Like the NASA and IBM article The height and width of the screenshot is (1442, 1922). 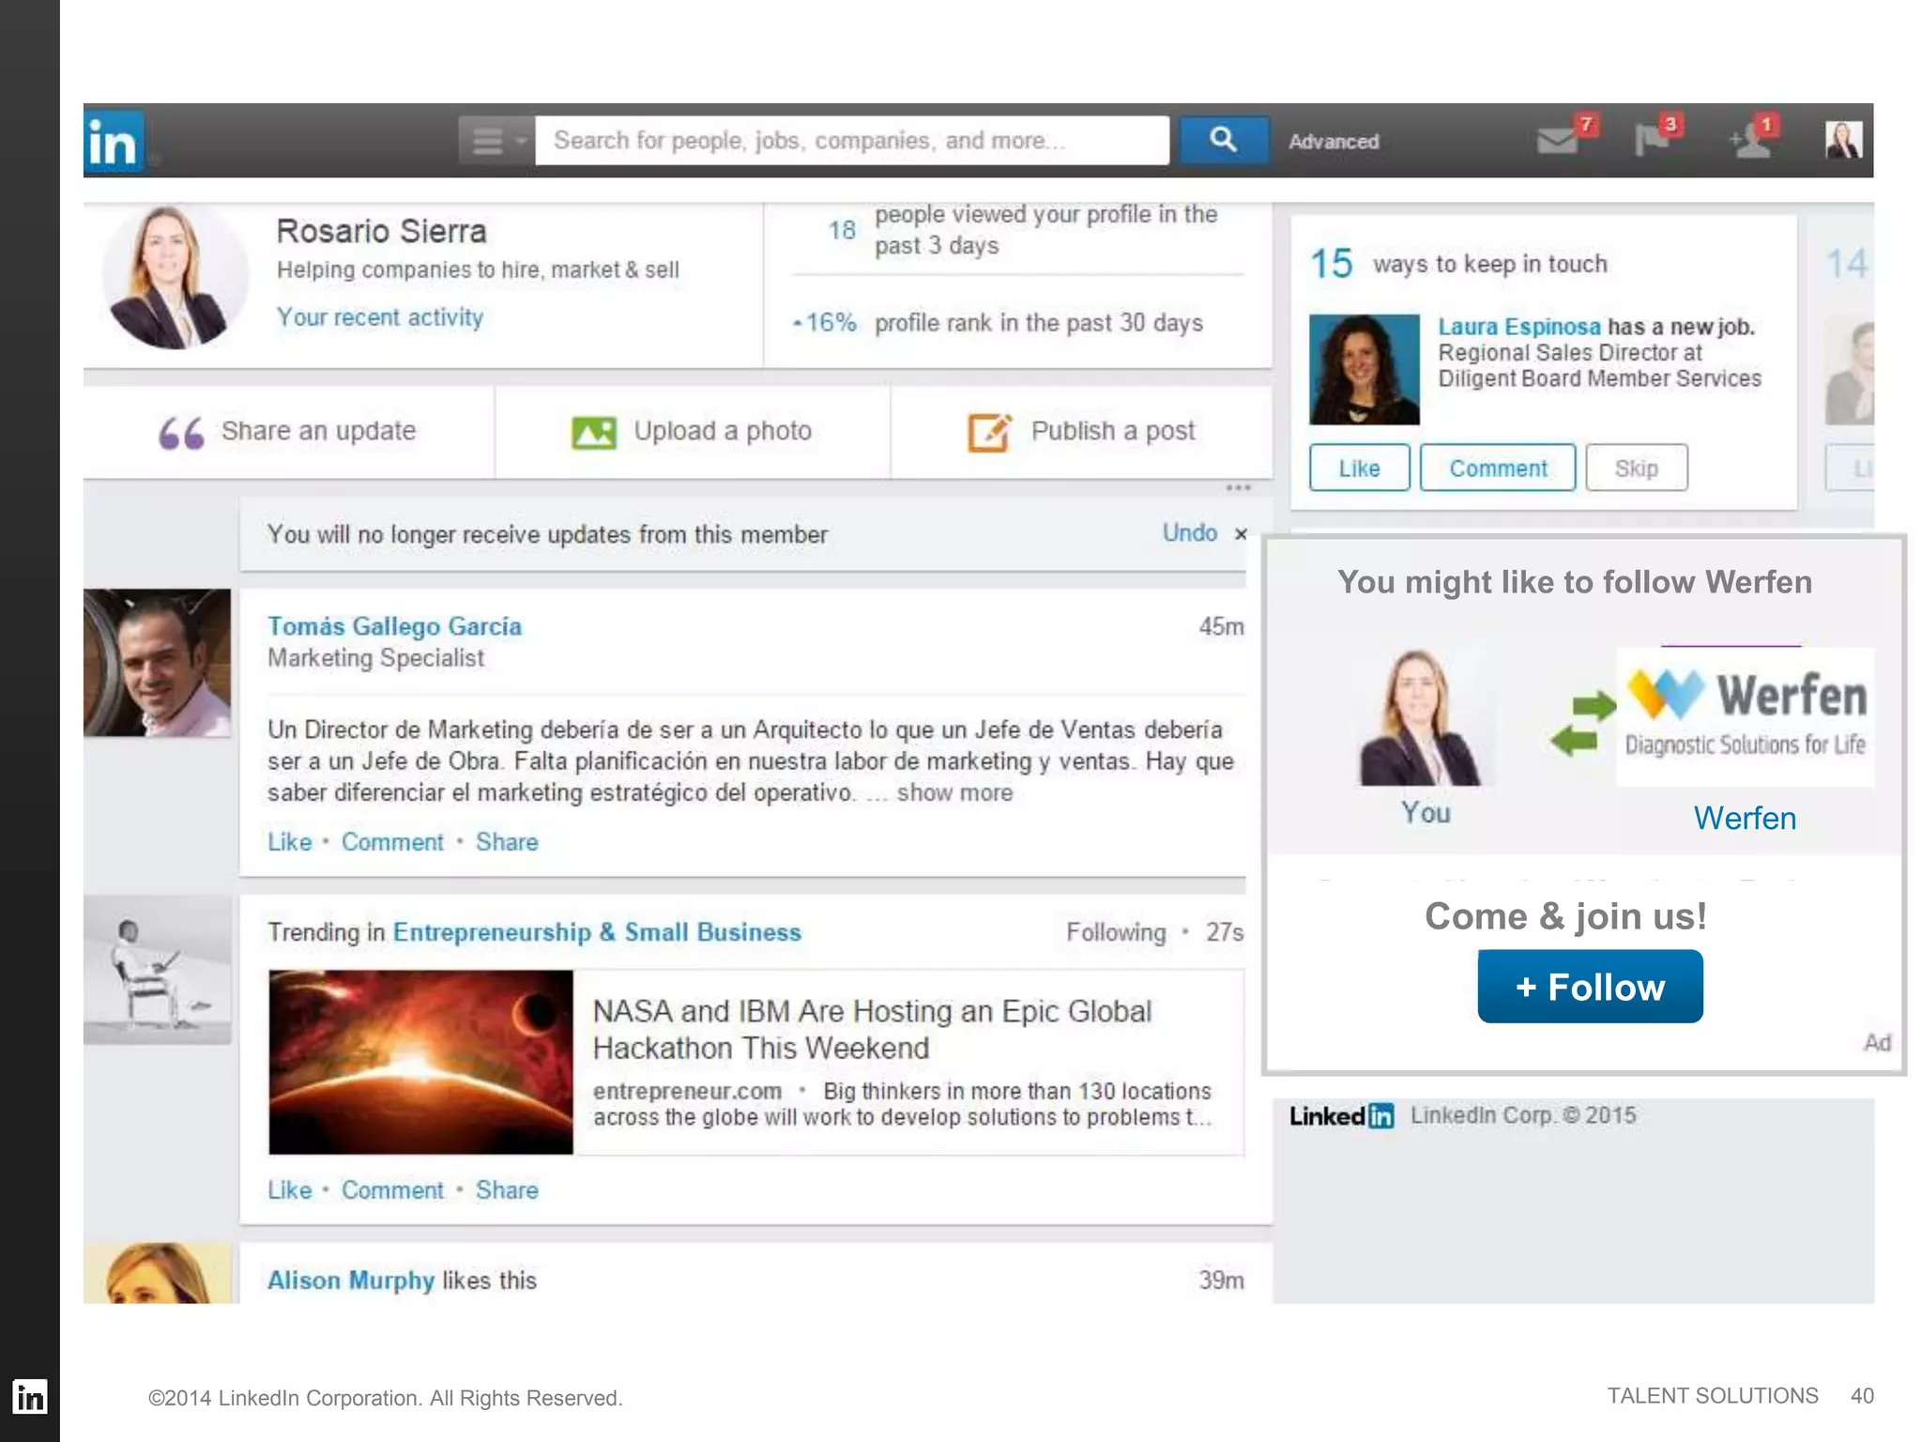coord(289,1190)
